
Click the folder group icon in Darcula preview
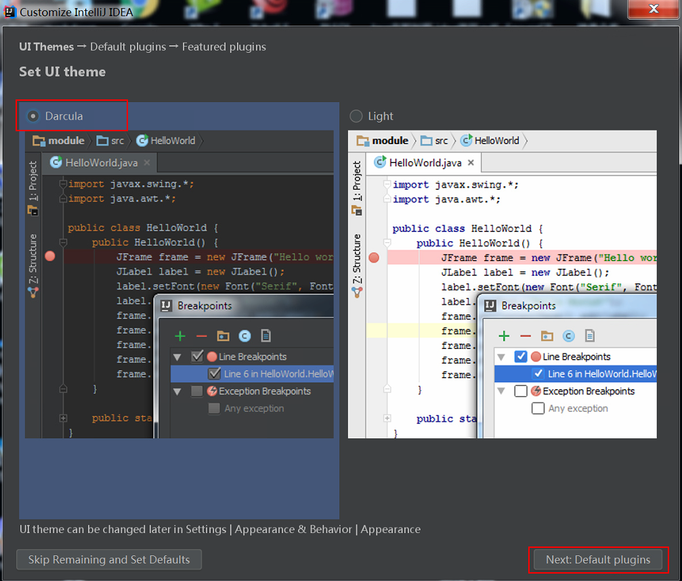223,335
